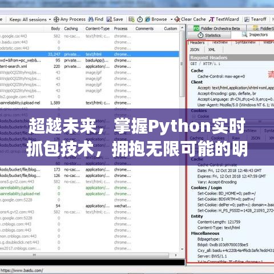The image size is (274, 274).
Task: Click the Comments column header
Action: coord(144,29)
